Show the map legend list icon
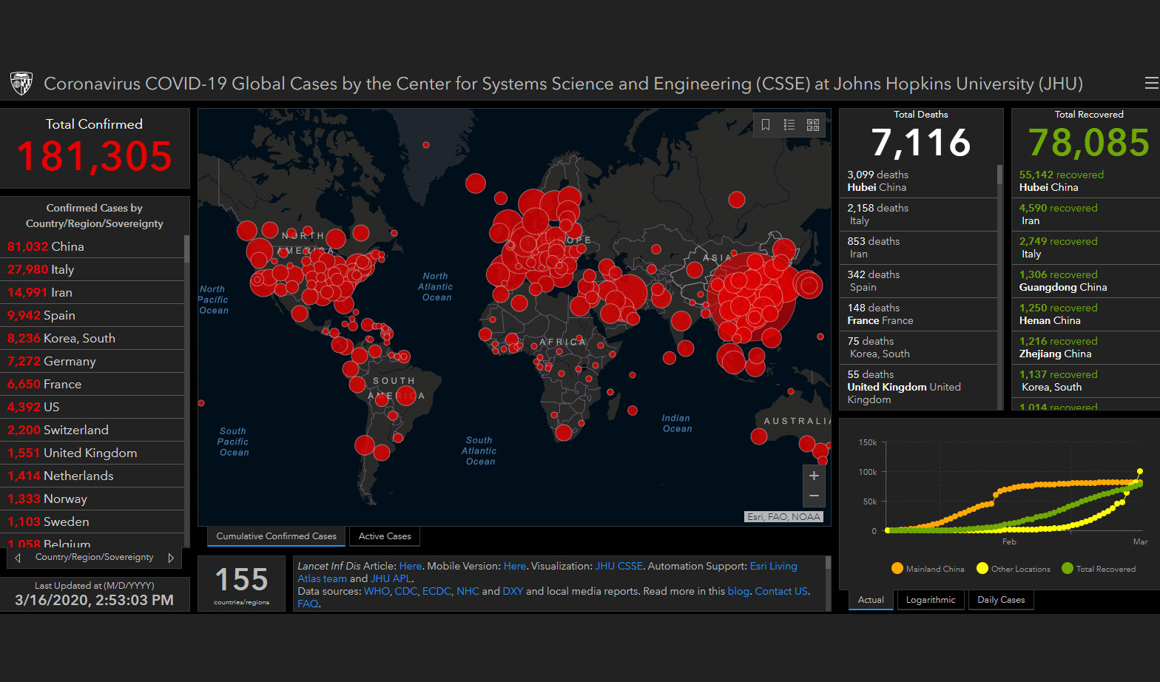 point(789,125)
